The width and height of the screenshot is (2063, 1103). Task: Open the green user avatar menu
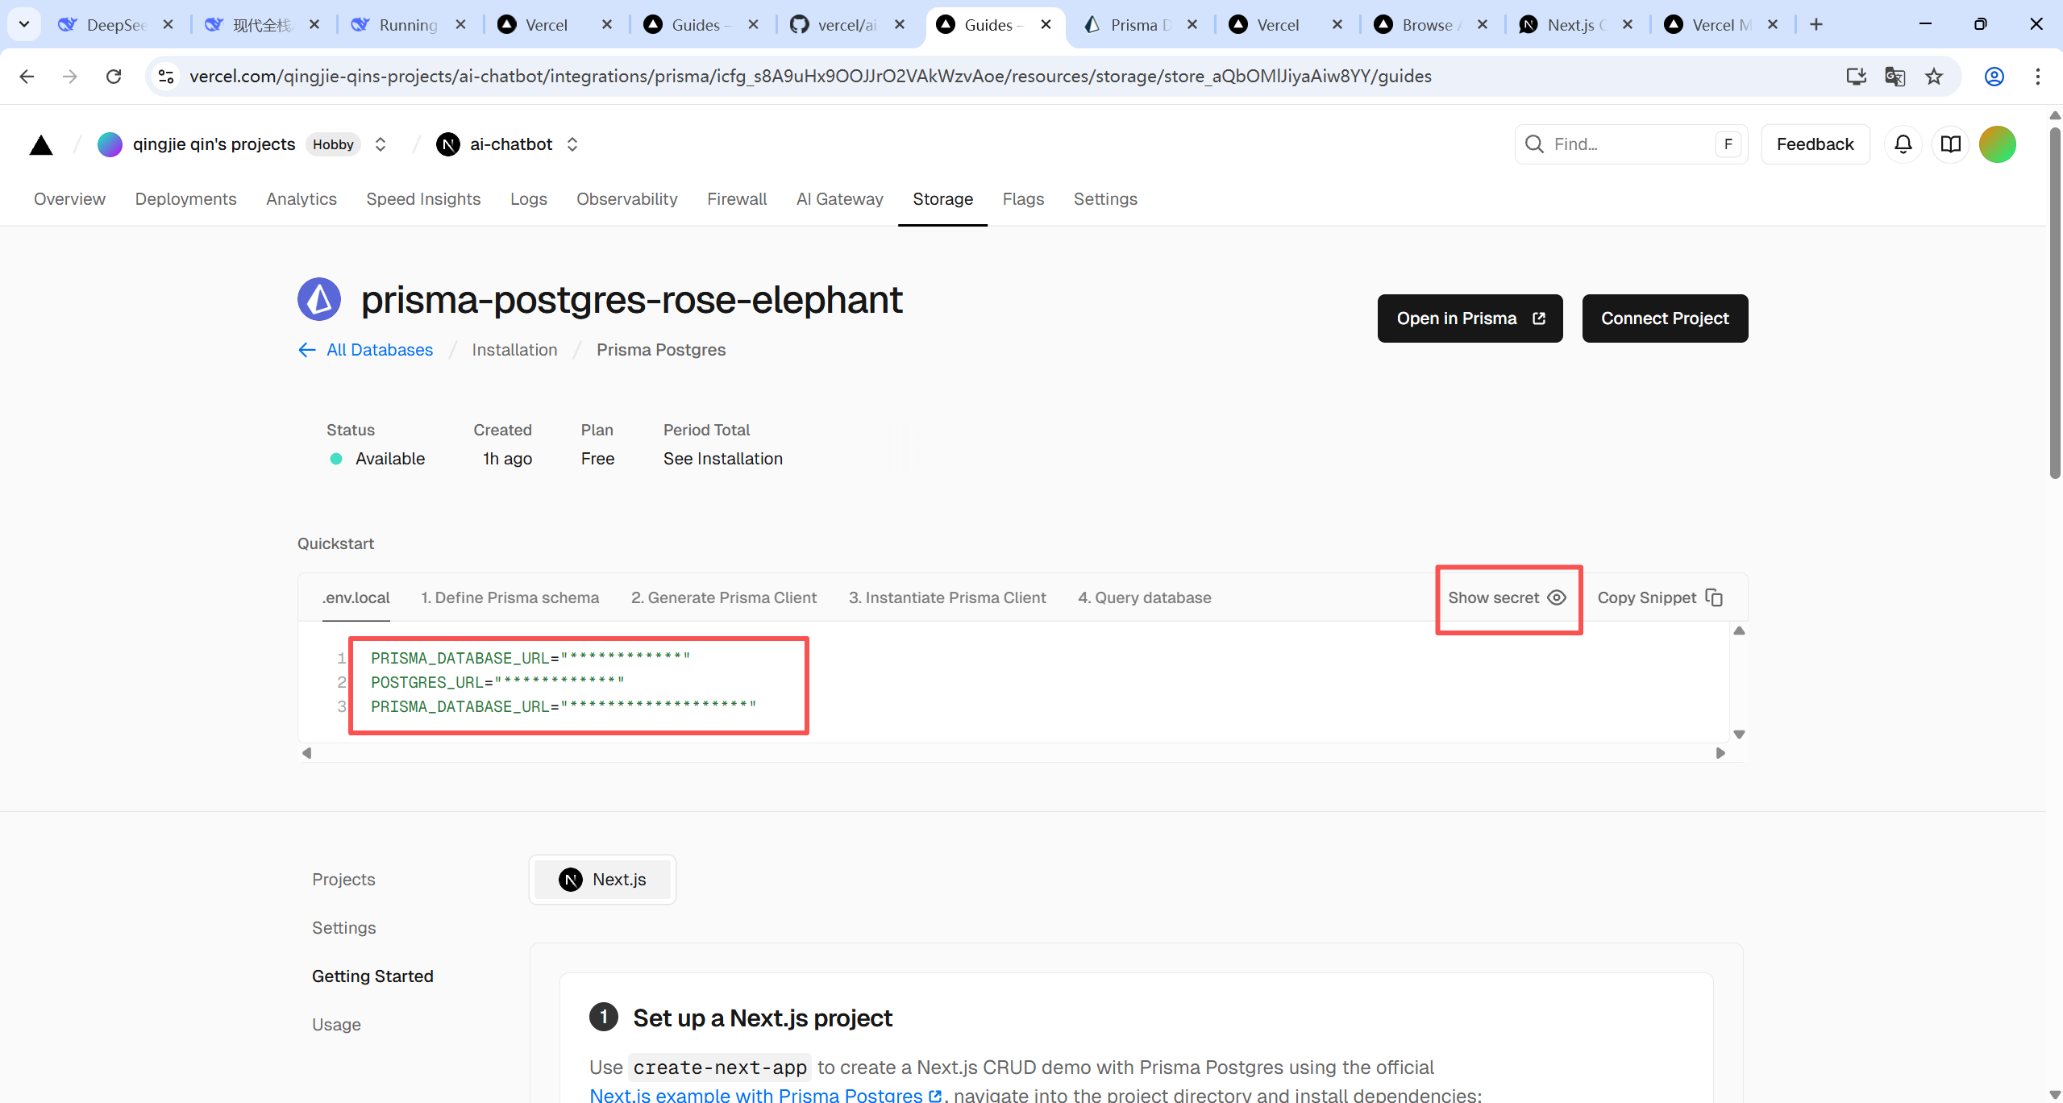[1997, 144]
